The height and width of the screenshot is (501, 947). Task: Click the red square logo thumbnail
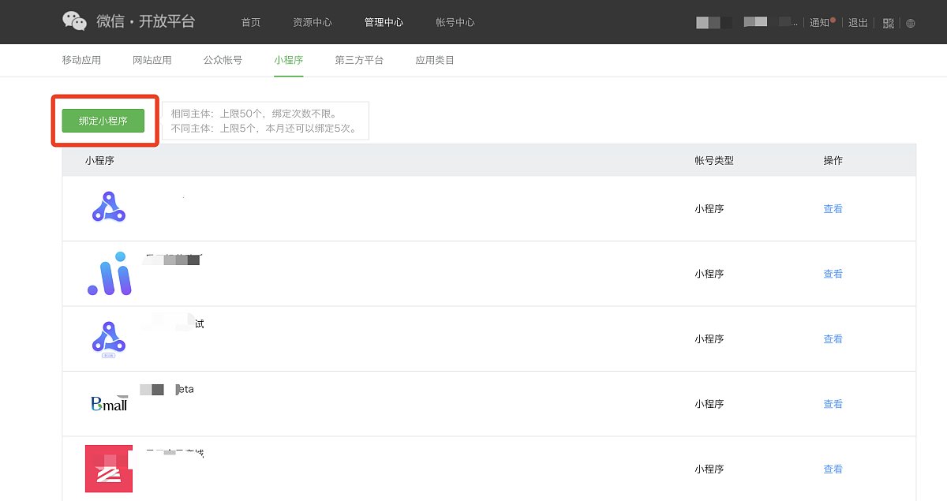tap(109, 469)
